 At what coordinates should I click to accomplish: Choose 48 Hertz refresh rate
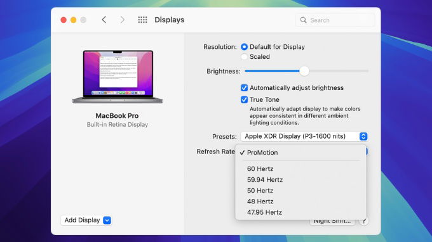coord(301,201)
